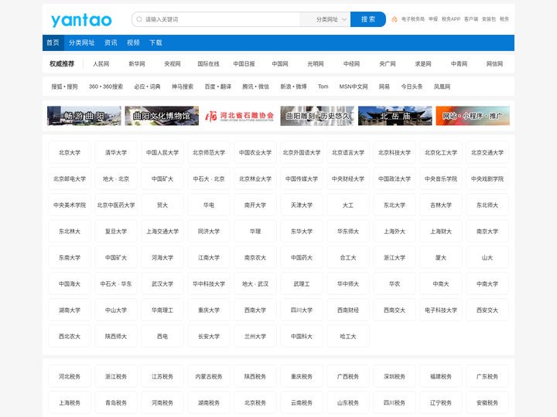The image size is (557, 417).
Task: Click the orange hot-links icon beside 电子税务局
Action: click(x=395, y=19)
